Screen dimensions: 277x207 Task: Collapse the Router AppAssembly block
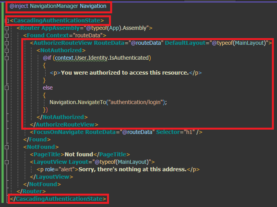pos(7,28)
